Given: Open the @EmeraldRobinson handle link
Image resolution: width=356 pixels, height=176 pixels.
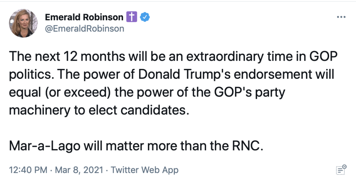Looking at the screenshot, I should pyautogui.click(x=84, y=29).
